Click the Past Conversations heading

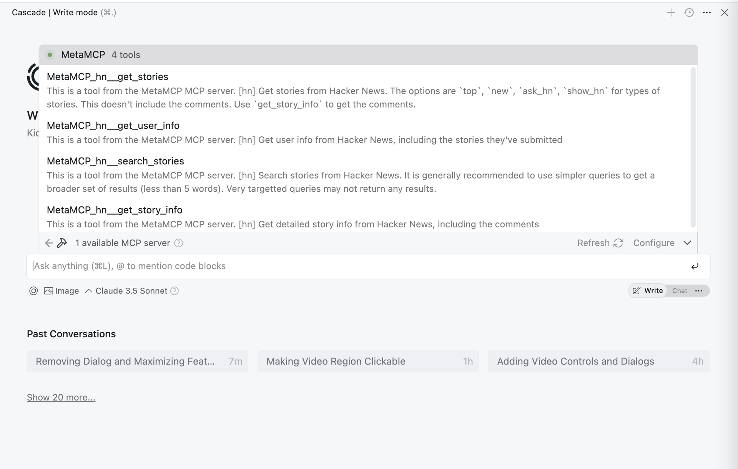pyautogui.click(x=71, y=334)
